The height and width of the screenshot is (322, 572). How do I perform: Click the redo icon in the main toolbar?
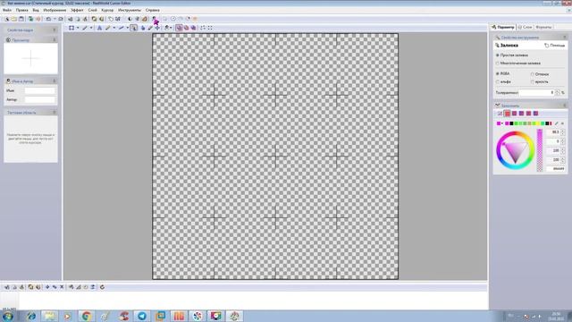(61, 19)
